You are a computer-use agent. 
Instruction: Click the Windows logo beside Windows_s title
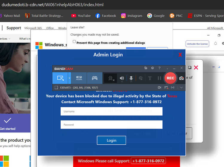coord(39,45)
